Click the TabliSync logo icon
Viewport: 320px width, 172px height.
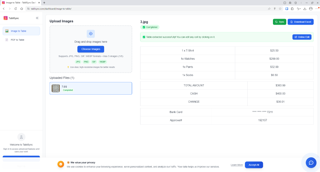[6, 18]
